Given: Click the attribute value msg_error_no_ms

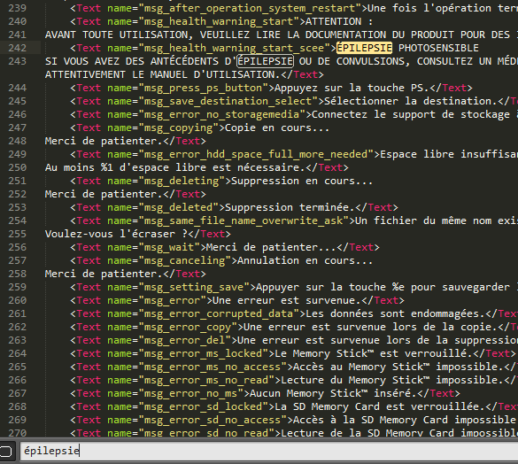Looking at the screenshot, I should (191, 393).
